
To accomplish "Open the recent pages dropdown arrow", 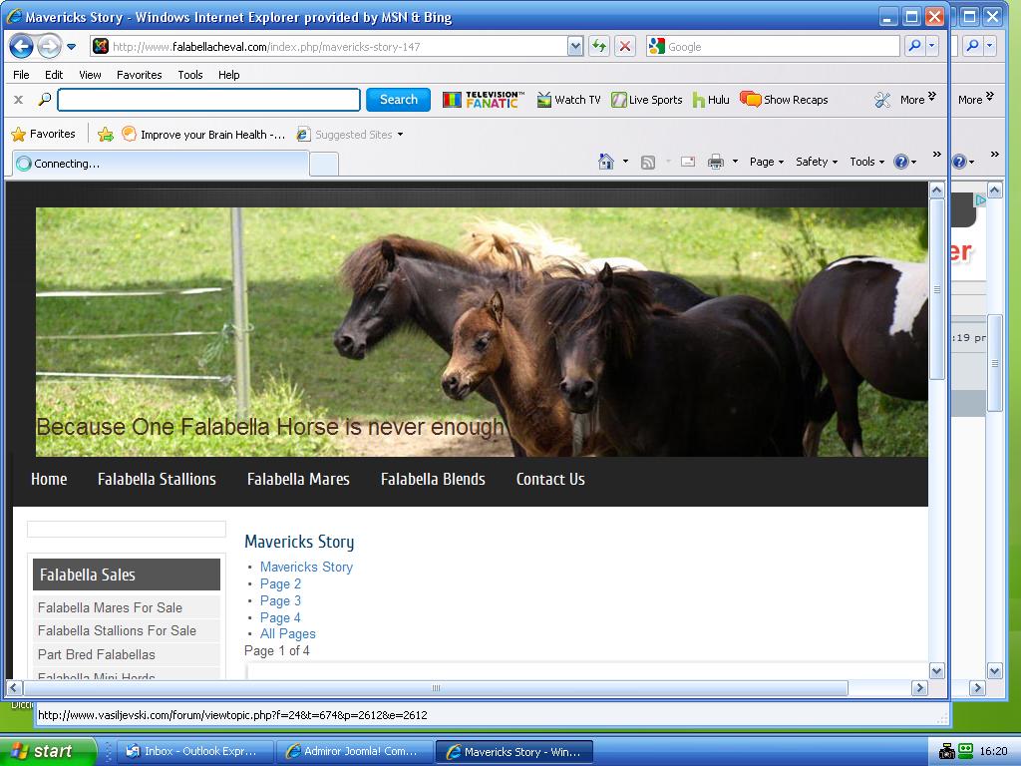I will coord(72,47).
